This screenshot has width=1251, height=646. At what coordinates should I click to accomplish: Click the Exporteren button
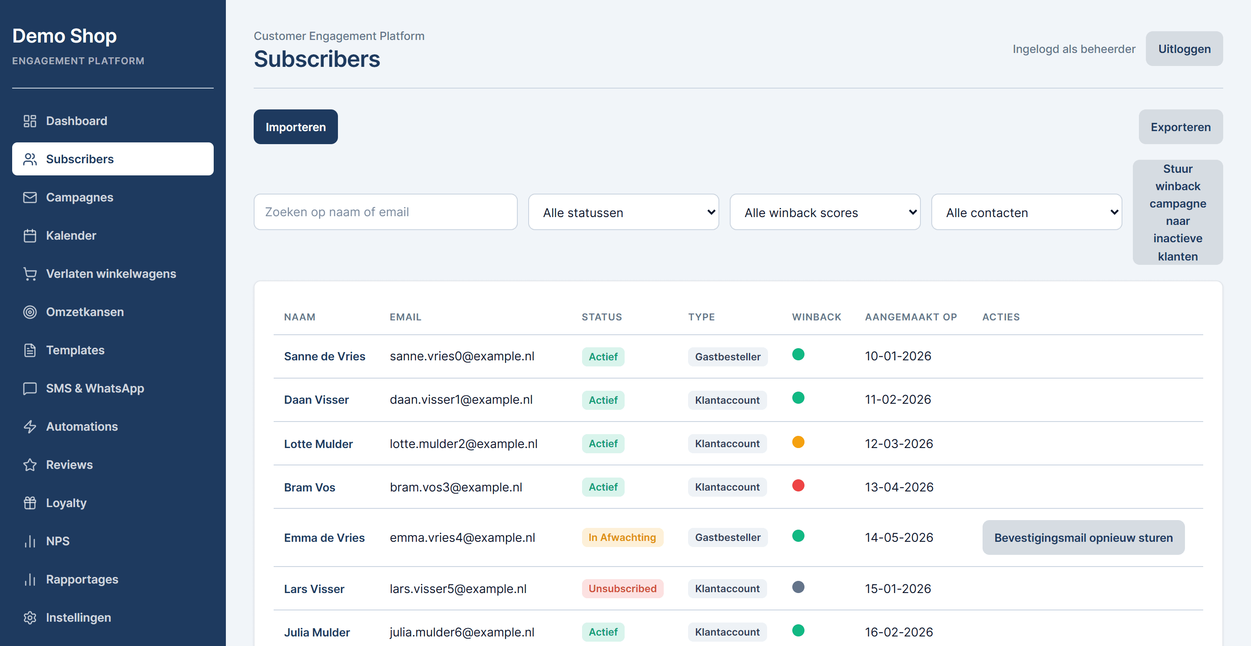1181,127
